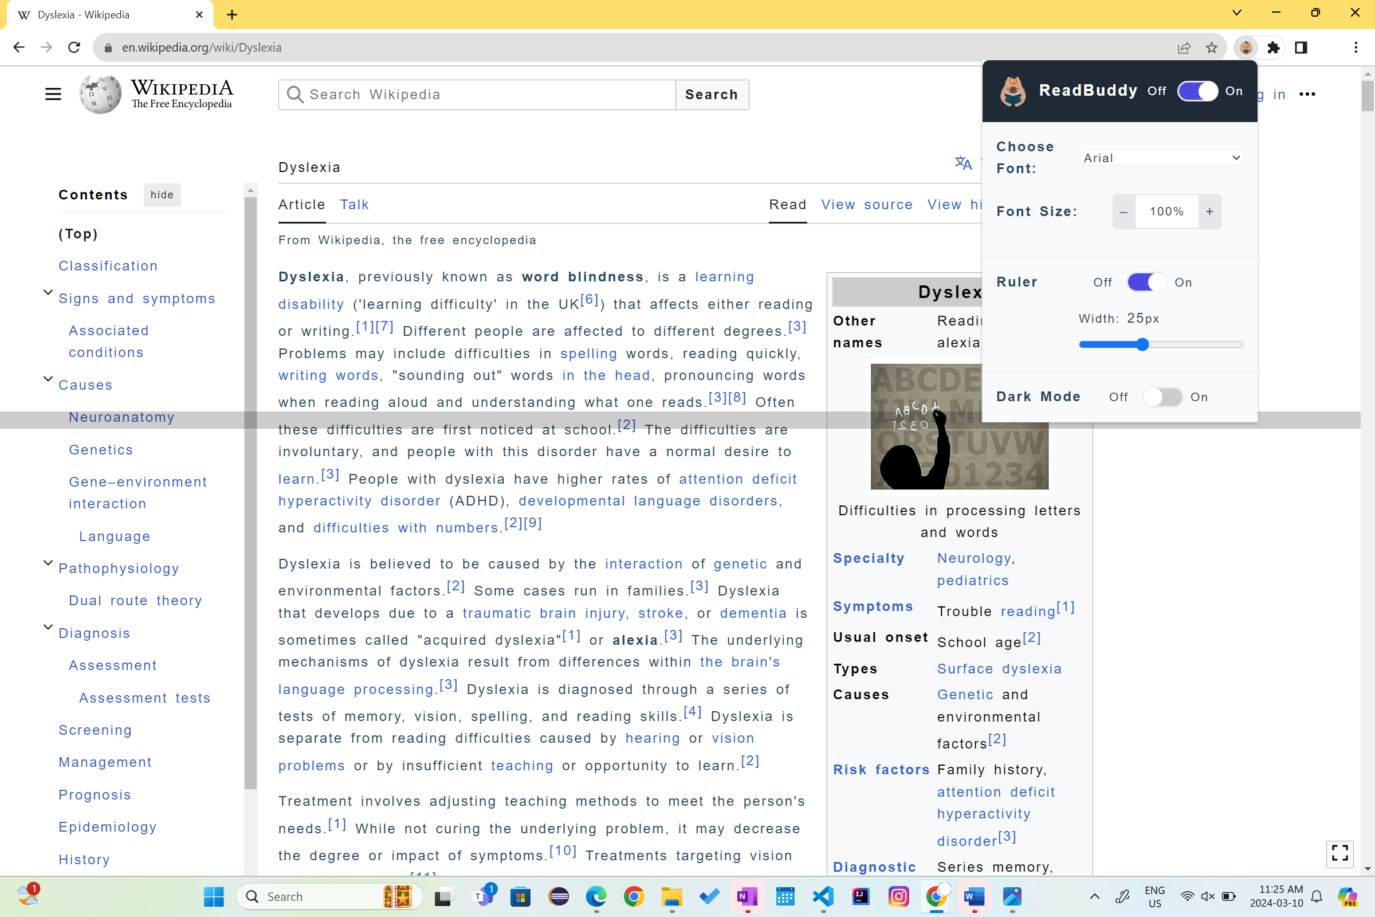Screen dimensions: 1375x917
Task: Reload the page
Action: coord(74,48)
